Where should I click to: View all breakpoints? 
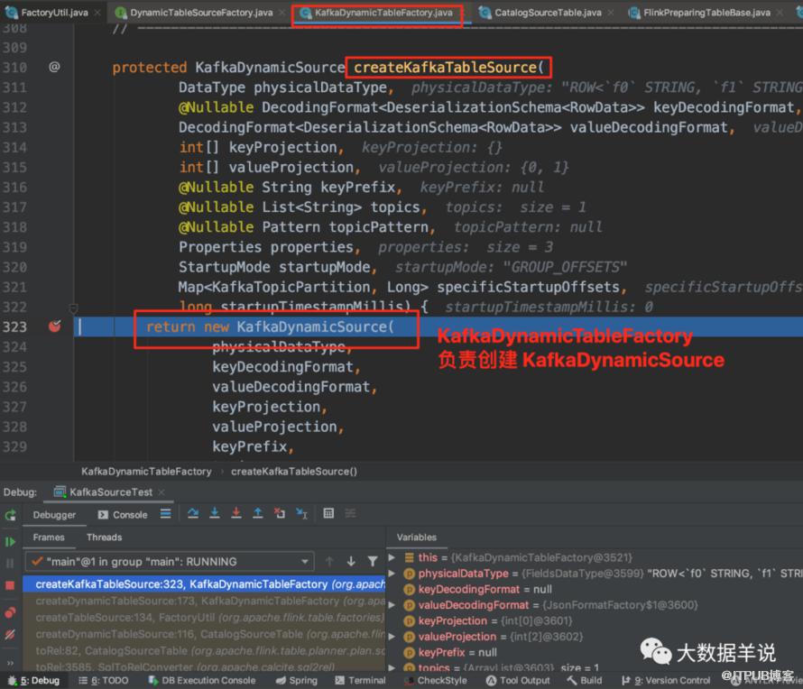10,612
